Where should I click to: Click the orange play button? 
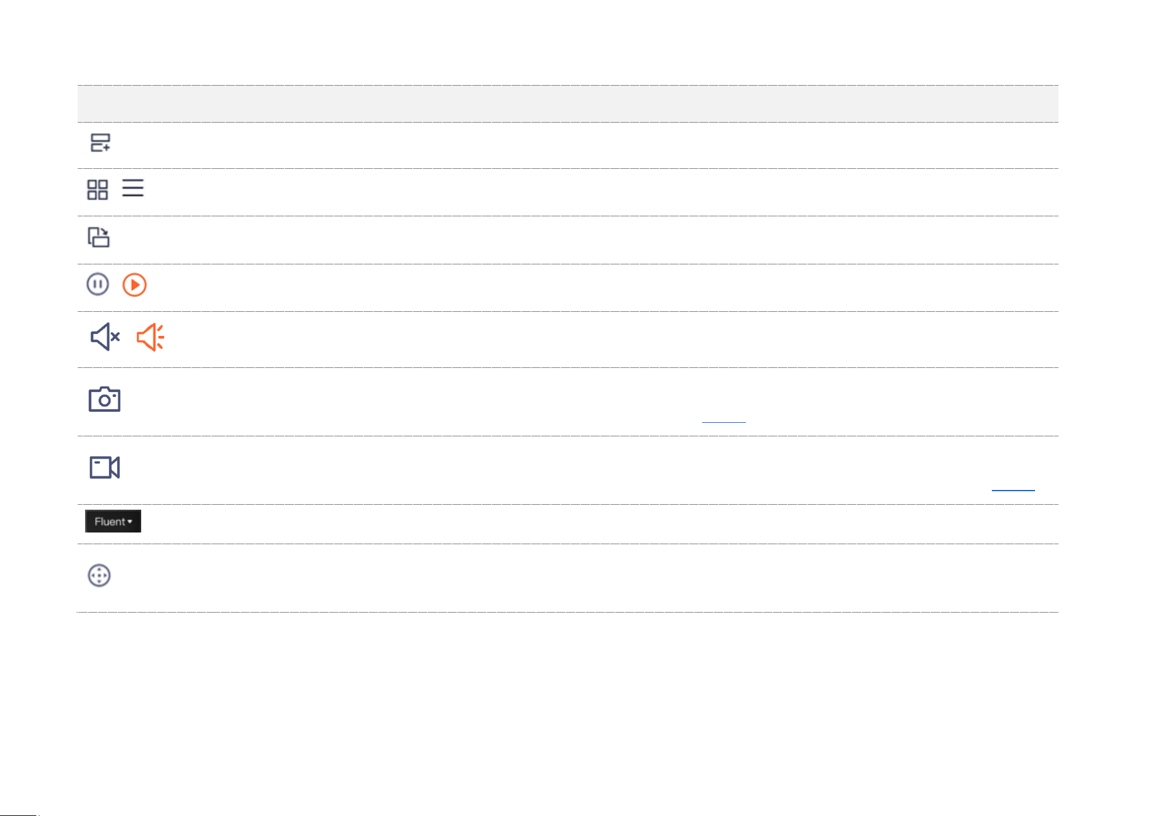(x=134, y=285)
